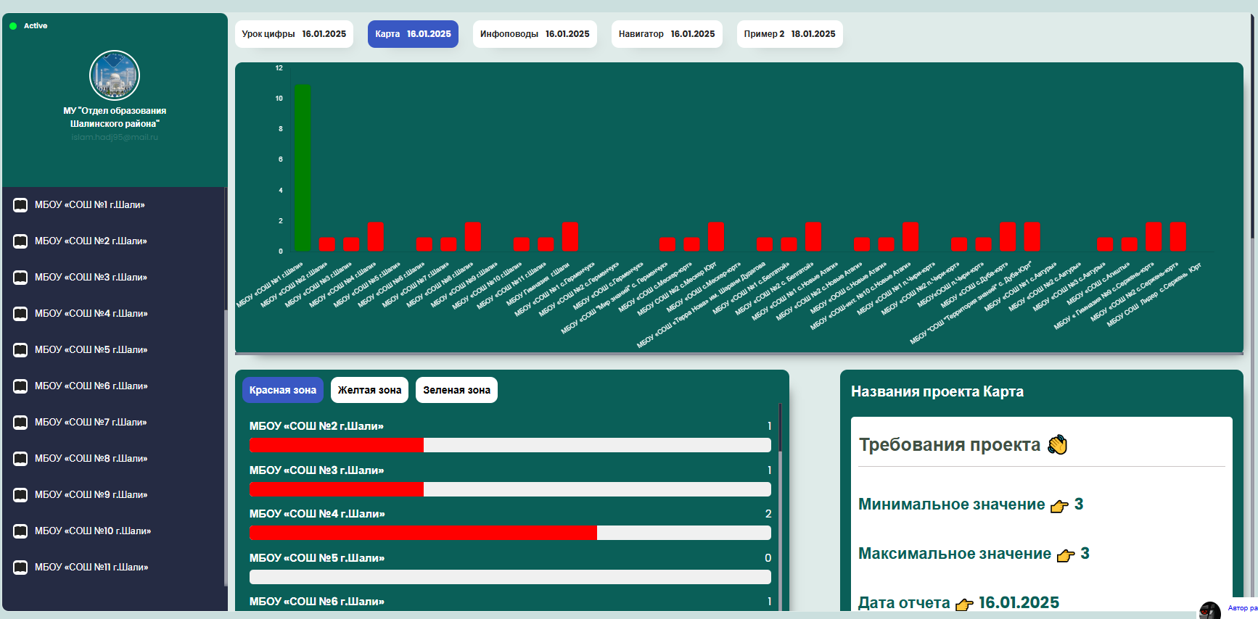This screenshot has width=1258, height=619.
Task: Select the Пример 2 18.01.2025 tab
Action: 789,34
